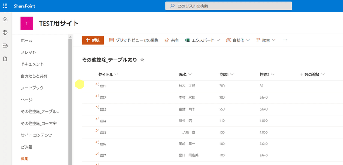
Task: Click name cell 星野 明子
Action: (187, 109)
